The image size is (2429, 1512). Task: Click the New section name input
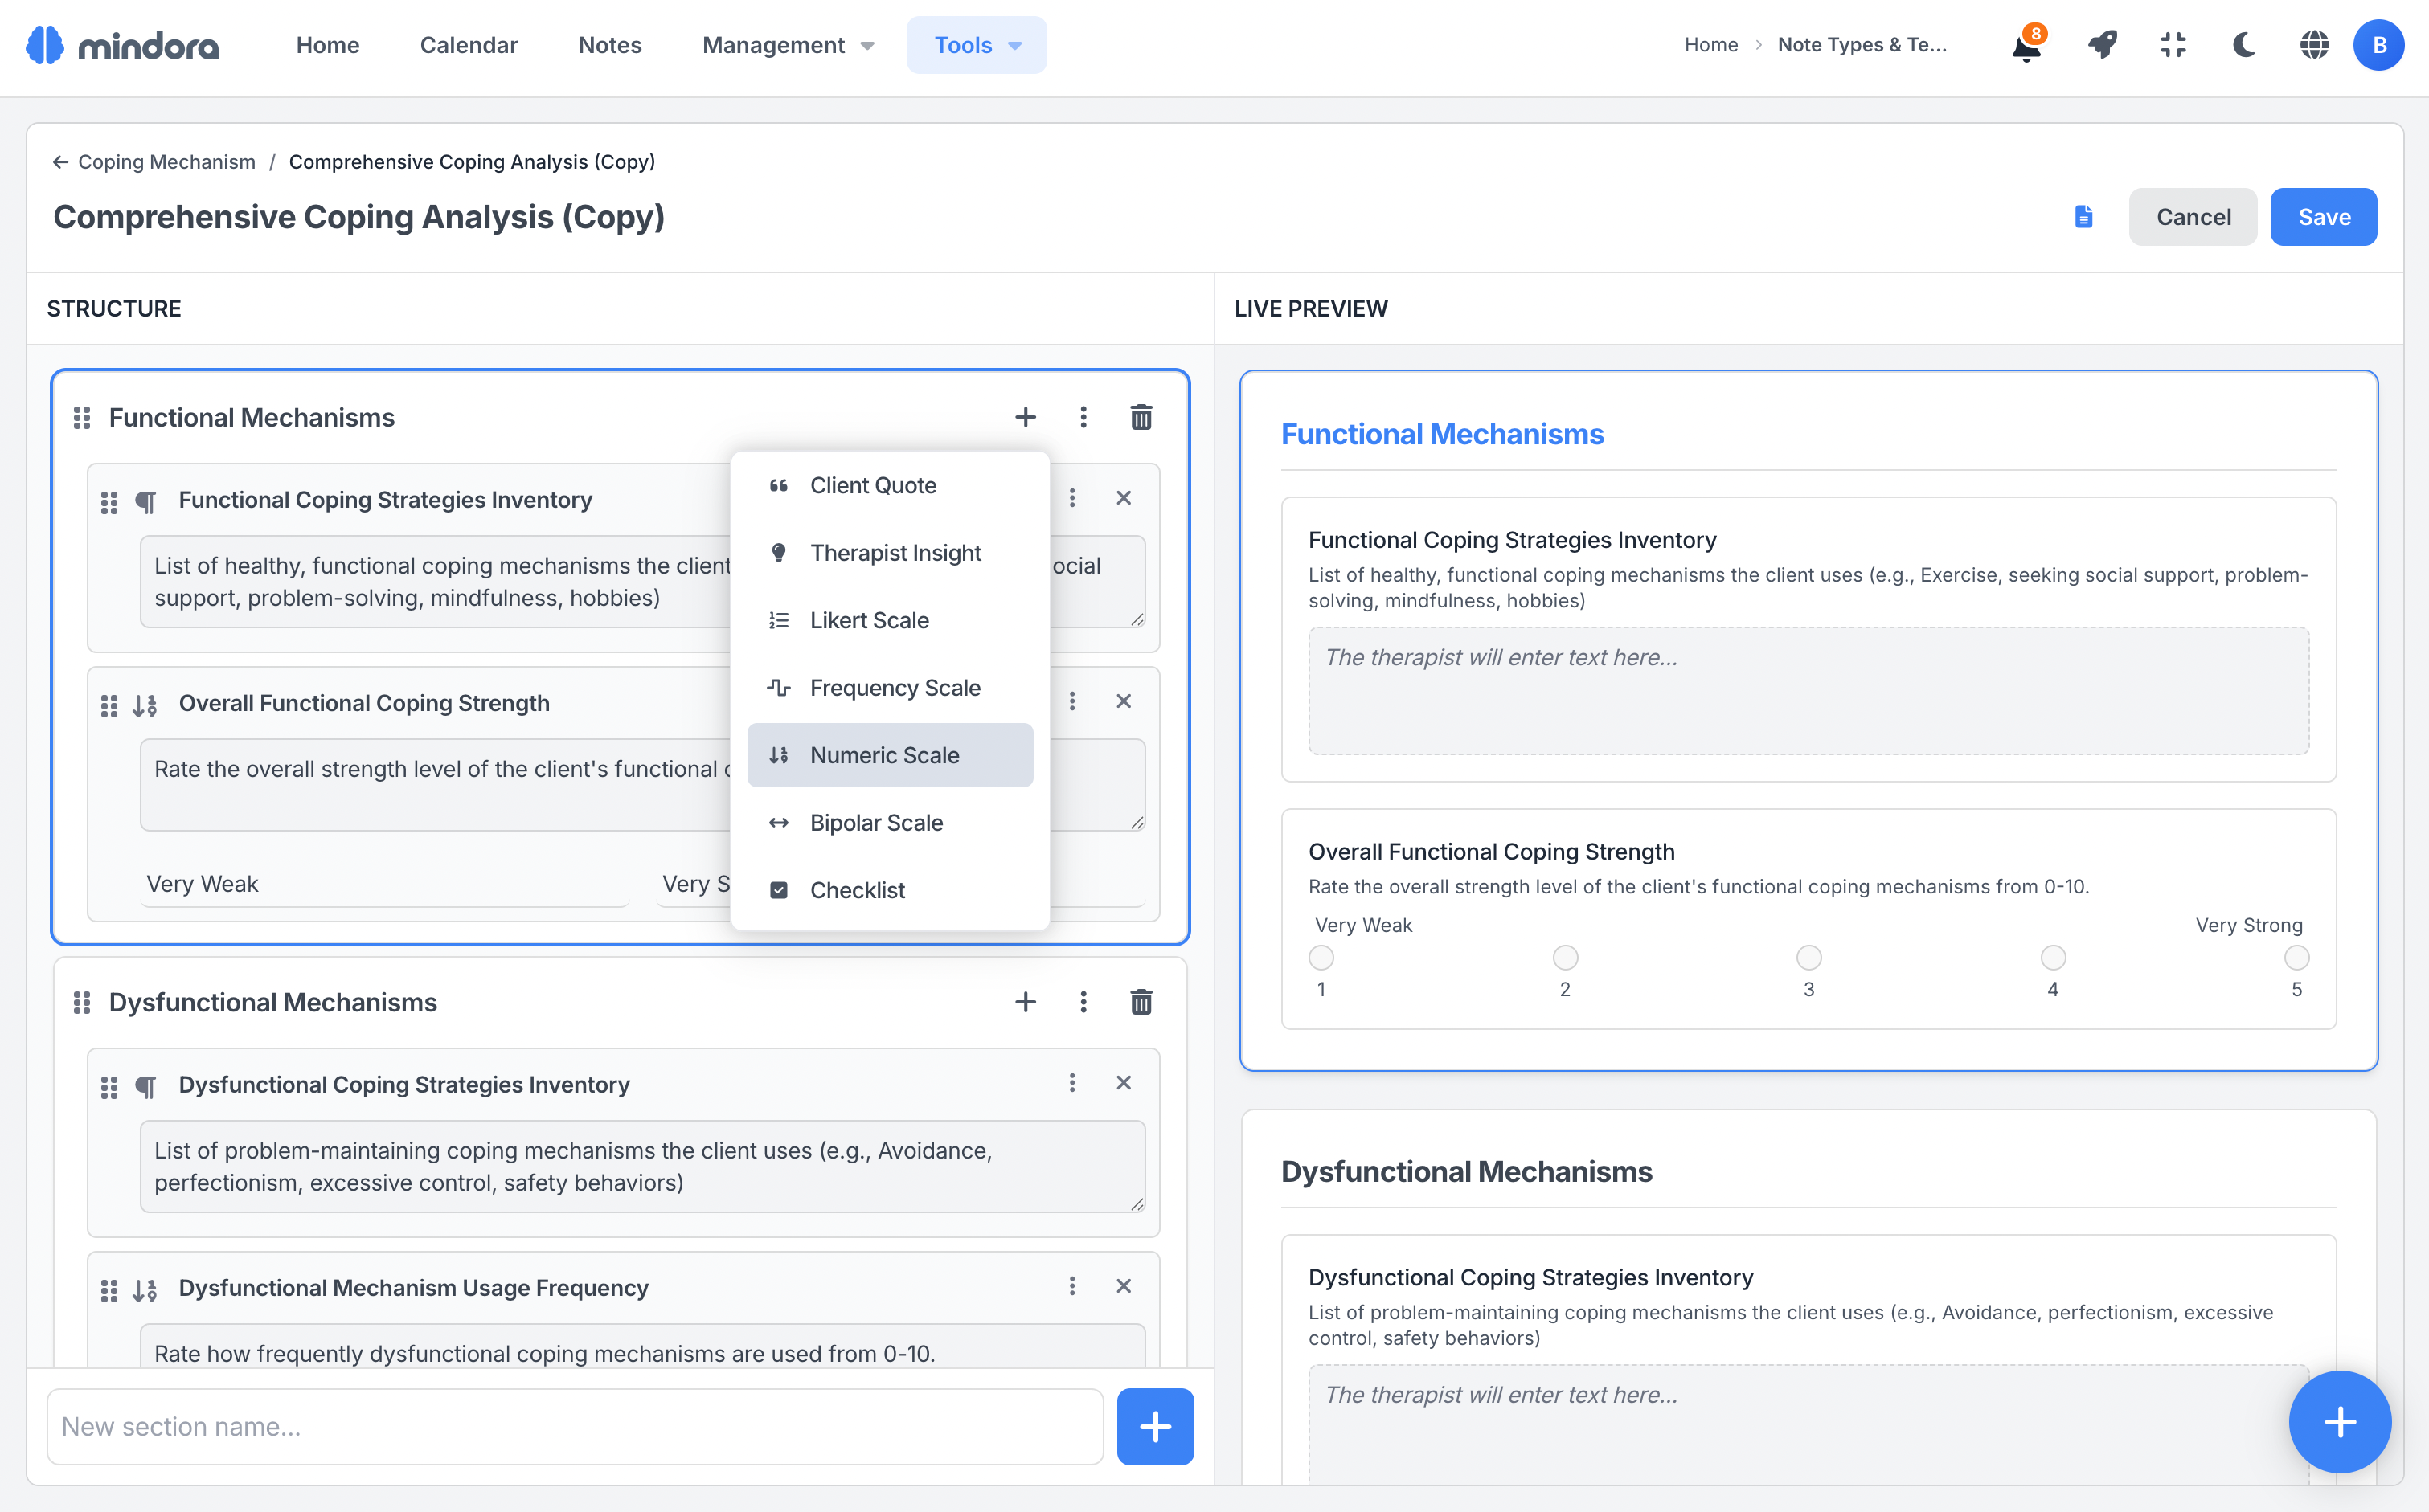[x=576, y=1426]
